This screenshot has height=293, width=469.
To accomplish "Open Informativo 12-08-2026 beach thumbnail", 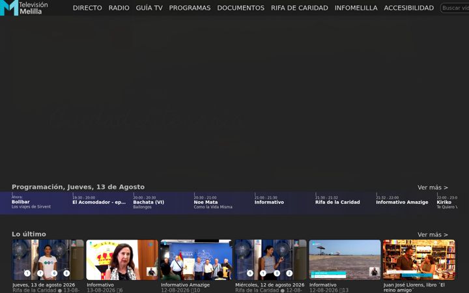I will tap(345, 260).
